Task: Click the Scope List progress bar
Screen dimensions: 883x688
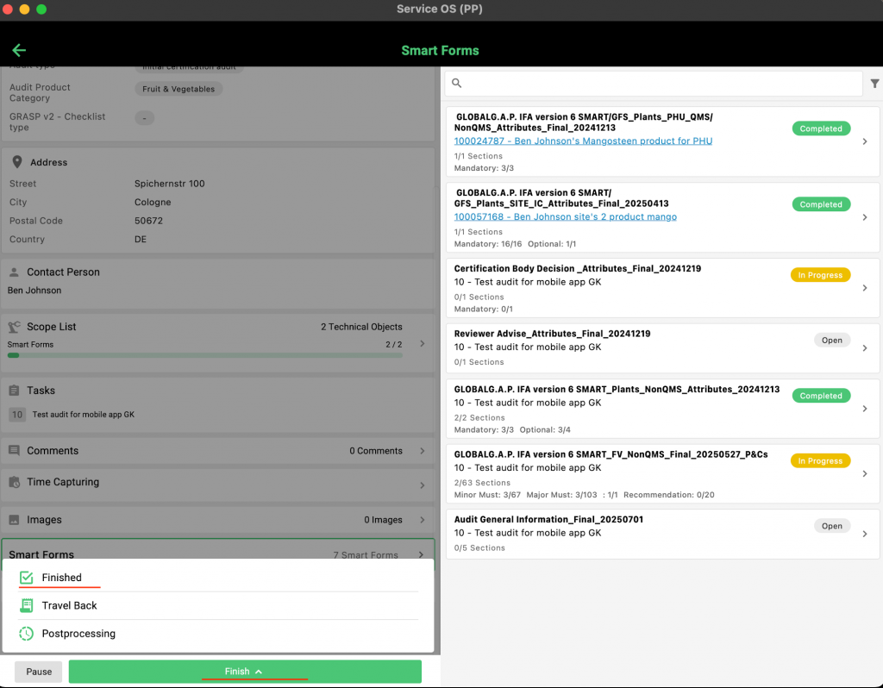Action: pos(204,355)
